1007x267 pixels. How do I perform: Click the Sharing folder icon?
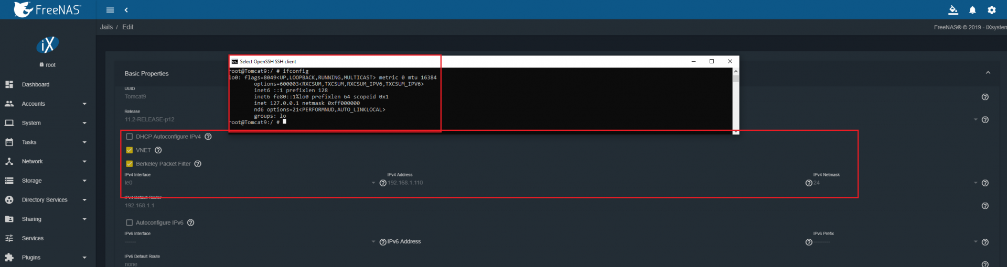[x=9, y=219]
